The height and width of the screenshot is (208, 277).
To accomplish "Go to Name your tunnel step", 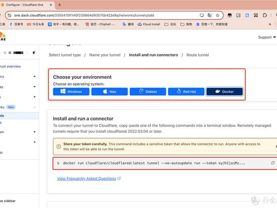I will pyautogui.click(x=105, y=55).
